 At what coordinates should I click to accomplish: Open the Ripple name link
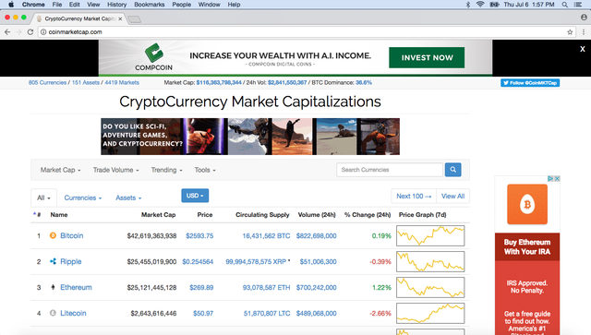[x=71, y=261]
